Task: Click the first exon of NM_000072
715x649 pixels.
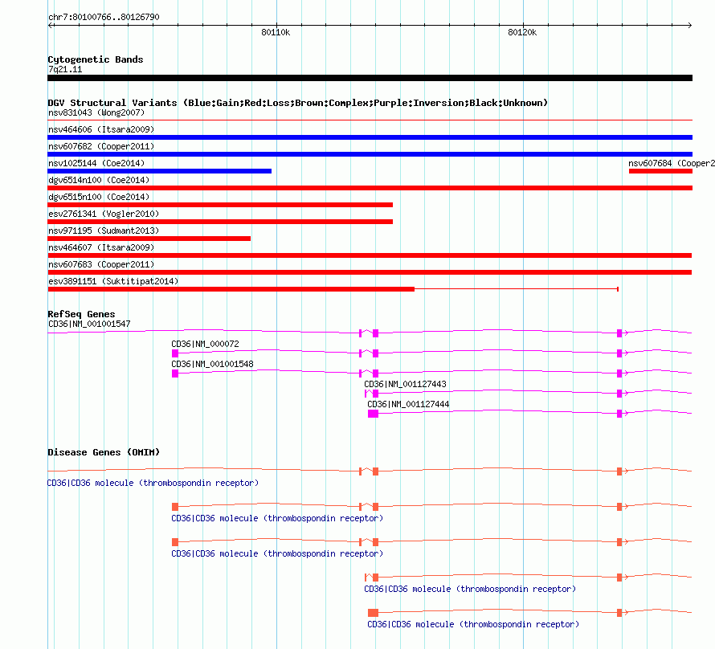Action: 175,353
